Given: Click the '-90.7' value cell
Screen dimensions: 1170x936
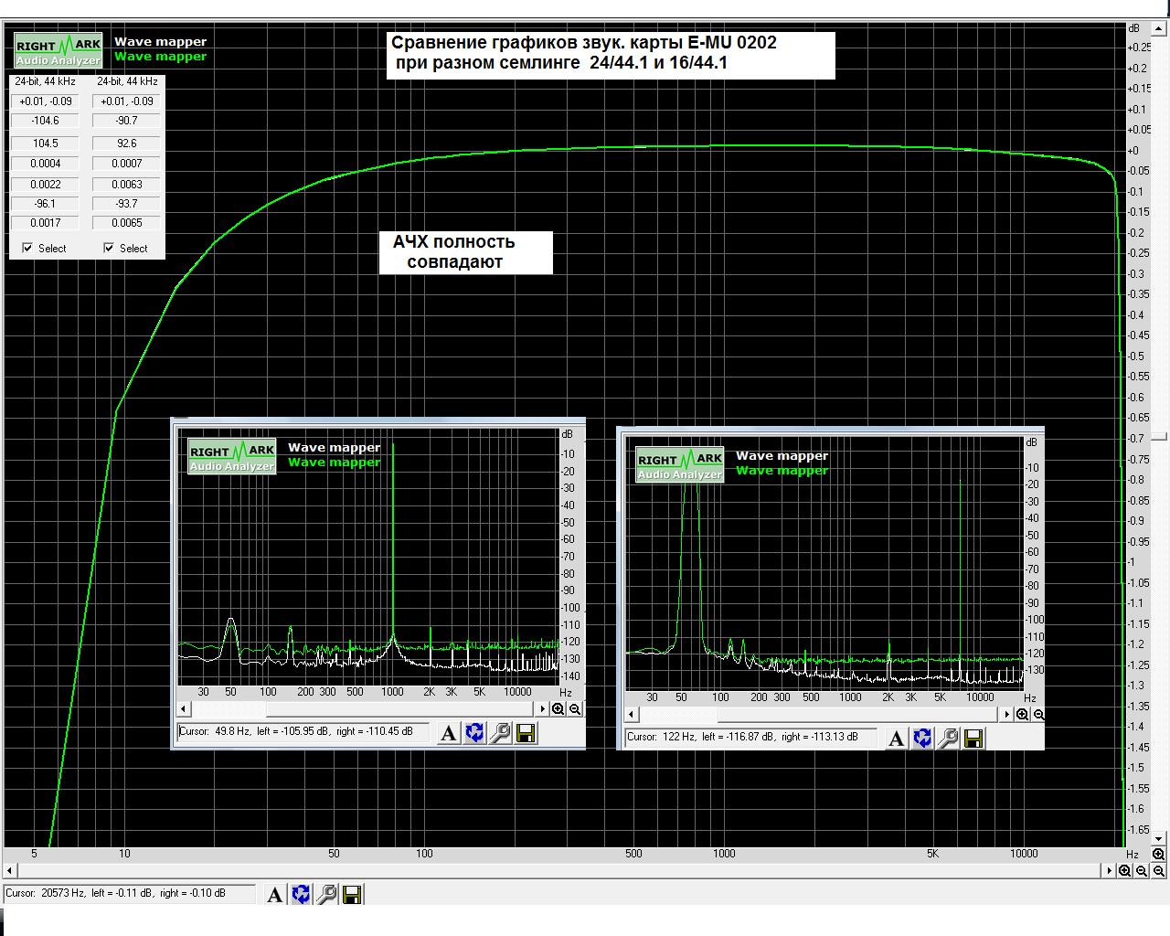Looking at the screenshot, I should 127,121.
